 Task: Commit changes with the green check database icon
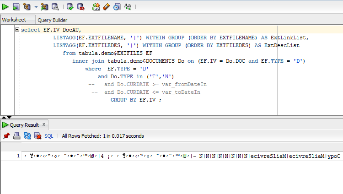pyautogui.click(x=70, y=6)
